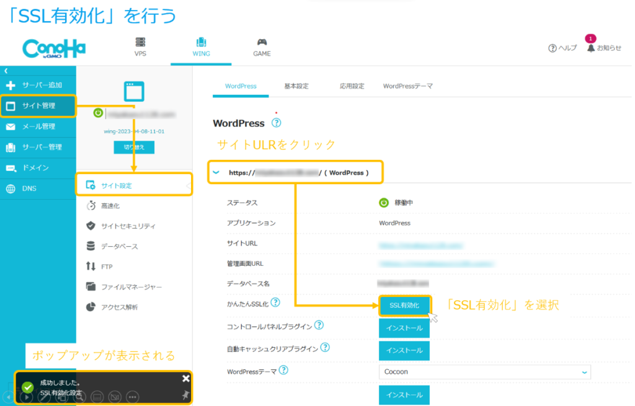Open the VPS section icon
Image resolution: width=635 pixels, height=406 pixels.
(x=140, y=42)
